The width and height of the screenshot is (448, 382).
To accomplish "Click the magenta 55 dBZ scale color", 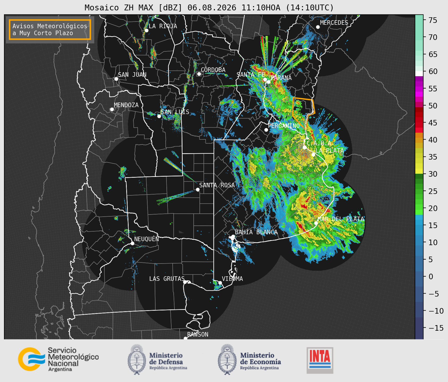I will click(419, 88).
